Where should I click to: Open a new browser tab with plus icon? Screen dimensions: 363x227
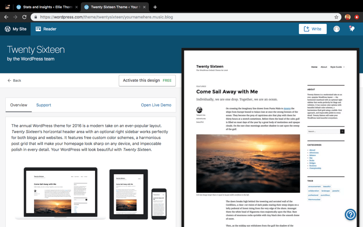point(155,7)
